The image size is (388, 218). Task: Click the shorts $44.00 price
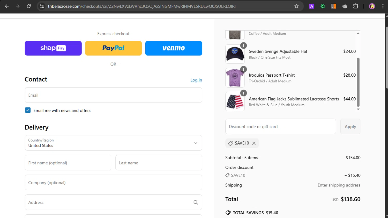pyautogui.click(x=349, y=99)
